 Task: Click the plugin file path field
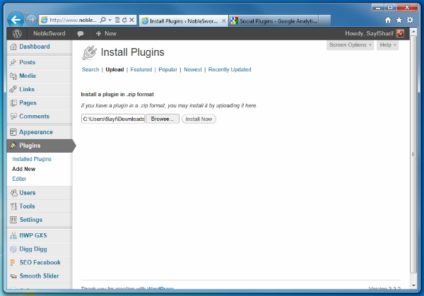tap(113, 119)
